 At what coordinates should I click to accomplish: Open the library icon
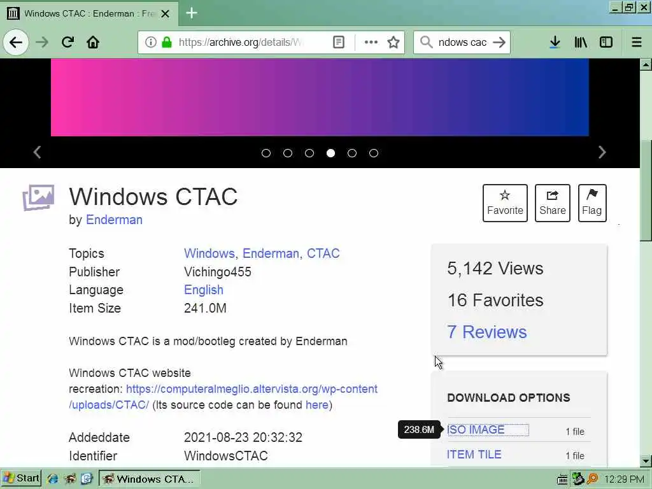coord(581,42)
